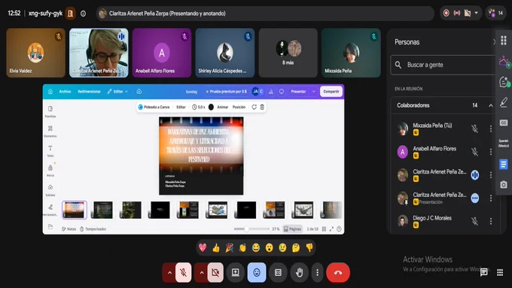Delete slide with trash icon in Canva
The image size is (512, 288).
click(x=262, y=107)
